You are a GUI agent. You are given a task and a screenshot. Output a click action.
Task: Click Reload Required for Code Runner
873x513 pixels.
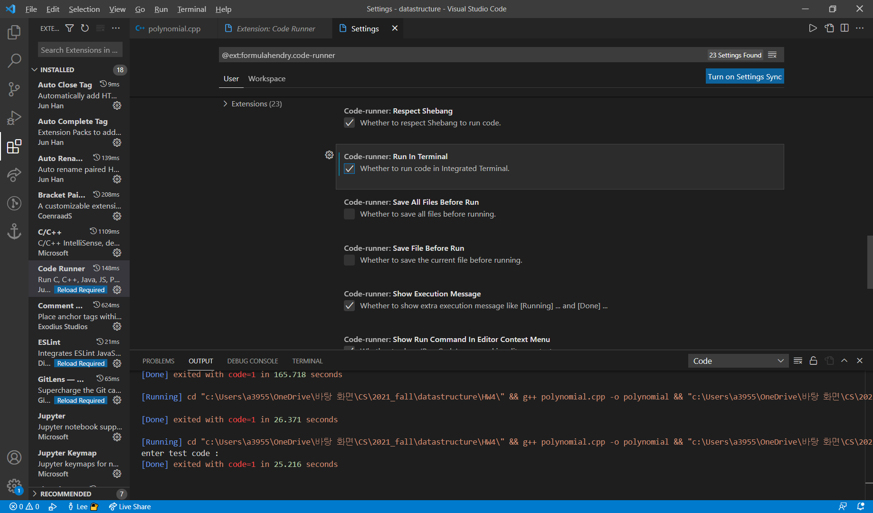click(x=81, y=290)
